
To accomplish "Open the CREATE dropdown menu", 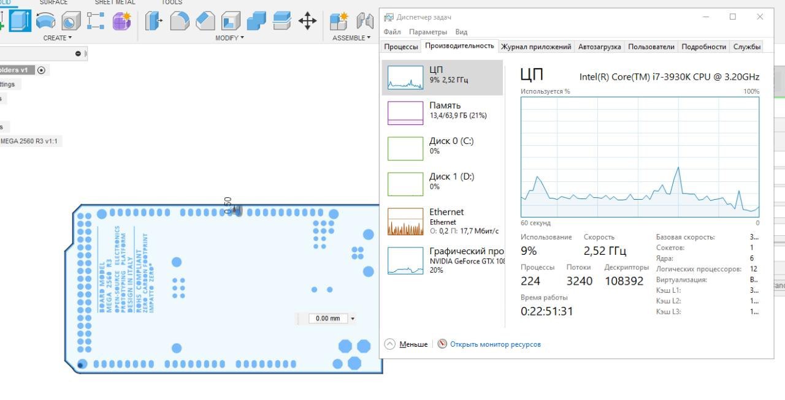I will click(57, 38).
